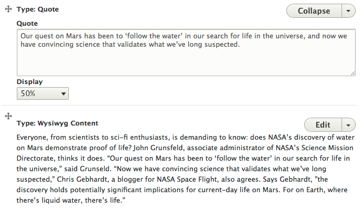Click the "Type: Wysiwyg Content" heading
This screenshot has height=209, width=362.
[x=57, y=123]
